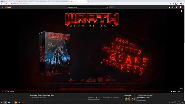Switch to the third browser tab
185x104 pixels.
tap(44, 1)
